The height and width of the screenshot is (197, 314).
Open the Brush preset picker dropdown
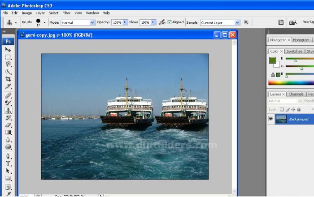click(x=44, y=22)
